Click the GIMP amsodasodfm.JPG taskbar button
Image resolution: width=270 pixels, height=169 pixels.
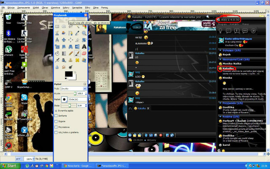[111, 166]
